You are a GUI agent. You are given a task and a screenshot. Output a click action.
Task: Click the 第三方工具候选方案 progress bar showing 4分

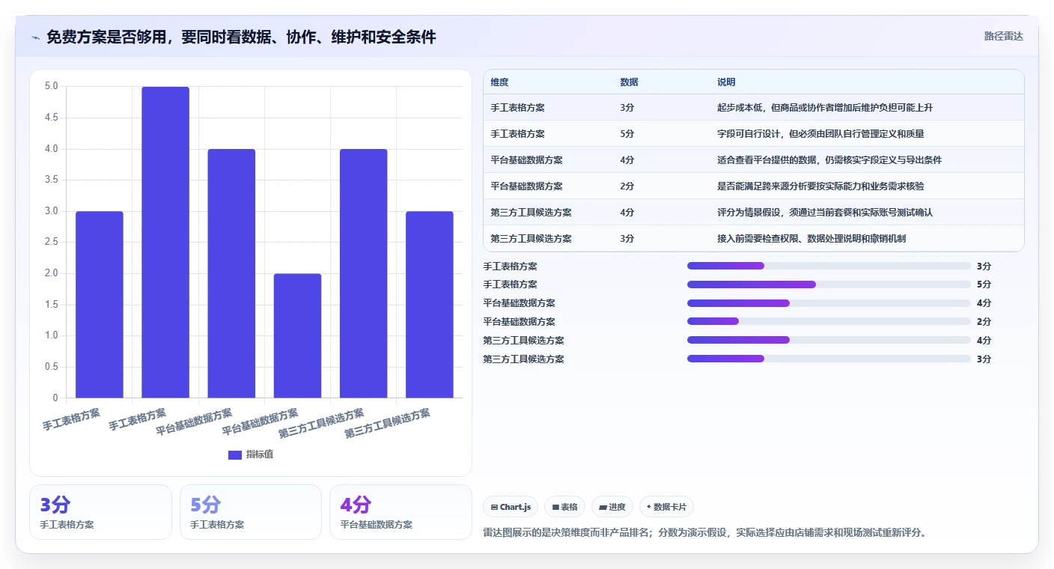829,340
